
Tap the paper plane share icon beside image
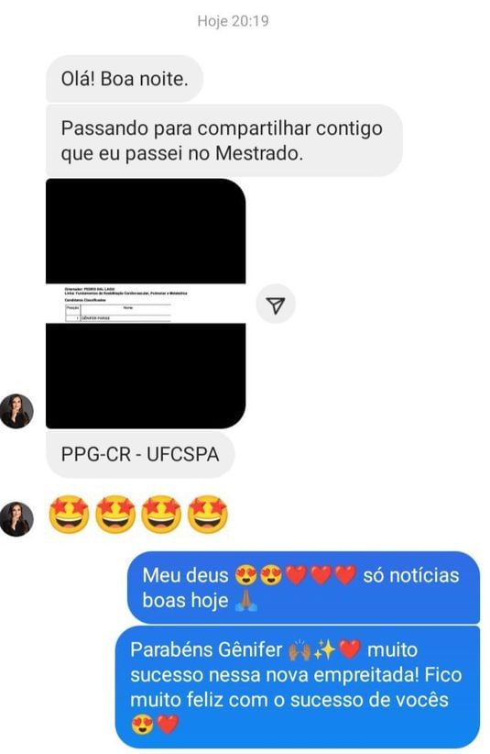[276, 304]
